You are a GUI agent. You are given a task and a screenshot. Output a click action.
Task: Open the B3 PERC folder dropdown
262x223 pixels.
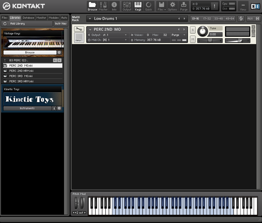(x=55, y=60)
